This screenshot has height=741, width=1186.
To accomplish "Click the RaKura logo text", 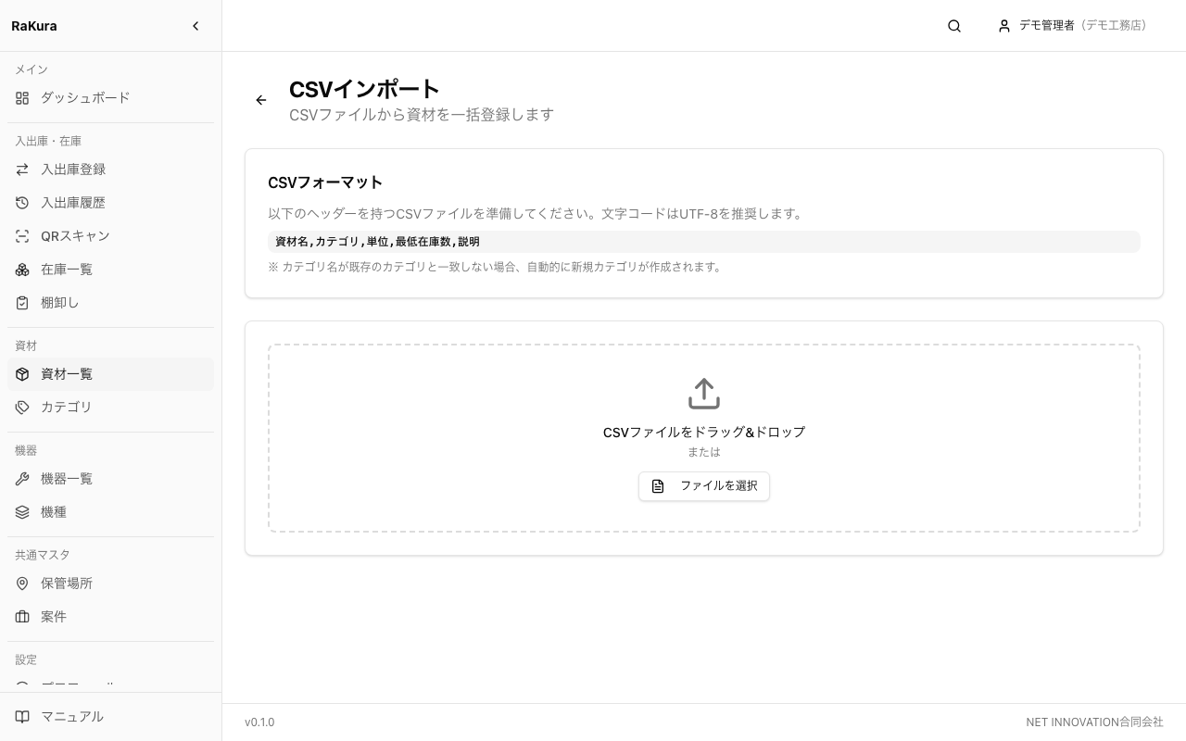I will (x=34, y=26).
